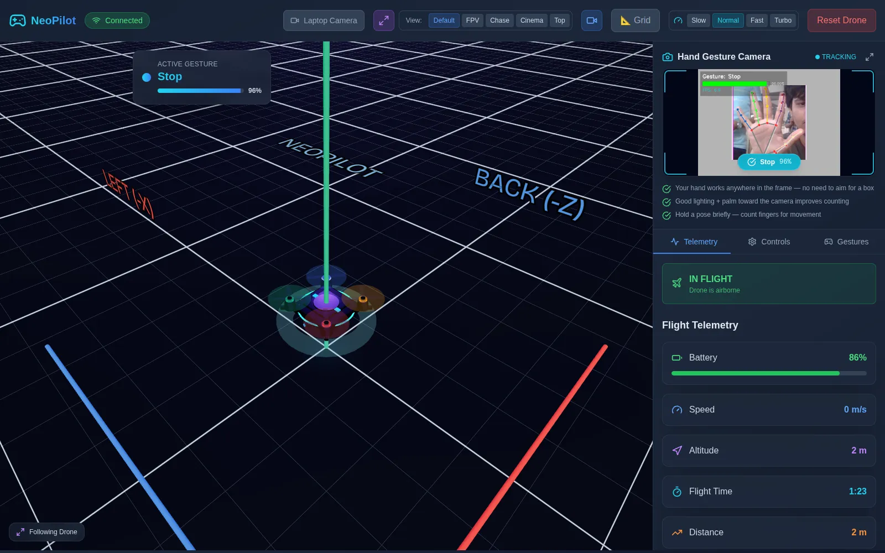Click the NeoPilot gamepad logo icon

coord(18,20)
